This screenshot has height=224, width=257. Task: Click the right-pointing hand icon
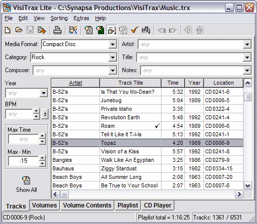(172, 31)
